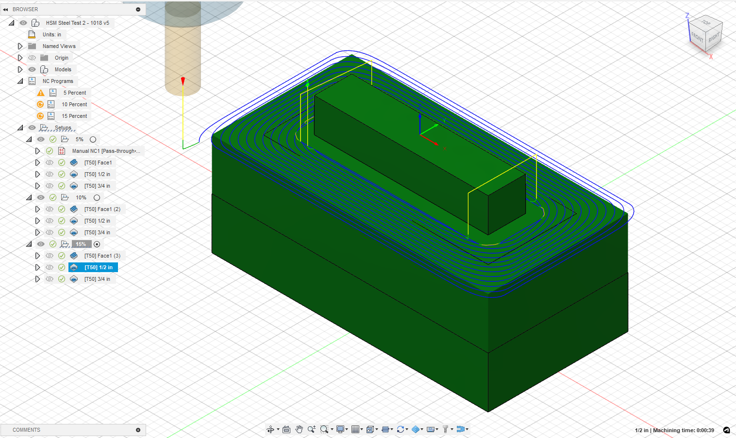Collapse the BROWSER panel
This screenshot has height=438, width=736.
coord(6,9)
